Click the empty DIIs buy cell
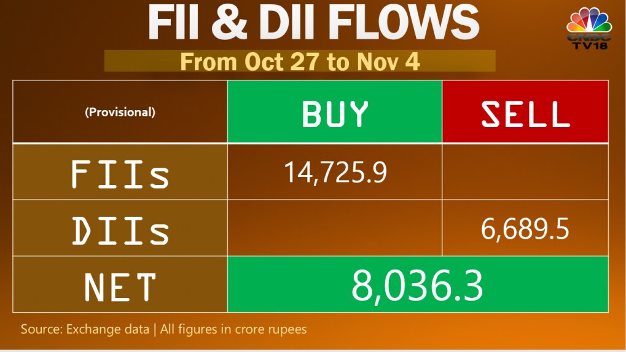This screenshot has width=626, height=352. (x=335, y=228)
